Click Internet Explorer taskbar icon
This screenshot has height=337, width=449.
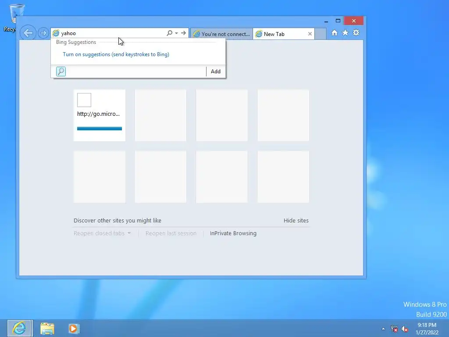(x=20, y=328)
